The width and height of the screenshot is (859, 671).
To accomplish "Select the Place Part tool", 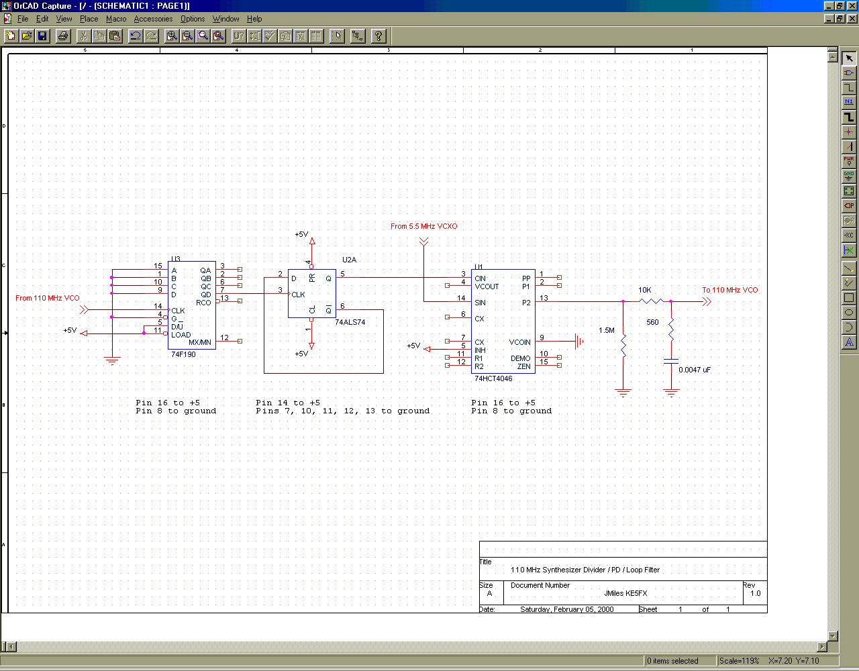I will point(849,72).
